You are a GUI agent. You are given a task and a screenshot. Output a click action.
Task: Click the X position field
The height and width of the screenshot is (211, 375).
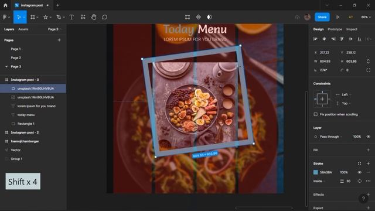tap(325, 52)
